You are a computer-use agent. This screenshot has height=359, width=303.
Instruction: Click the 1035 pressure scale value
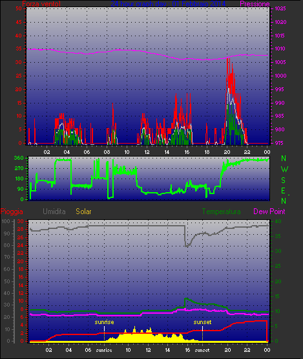click(x=280, y=8)
